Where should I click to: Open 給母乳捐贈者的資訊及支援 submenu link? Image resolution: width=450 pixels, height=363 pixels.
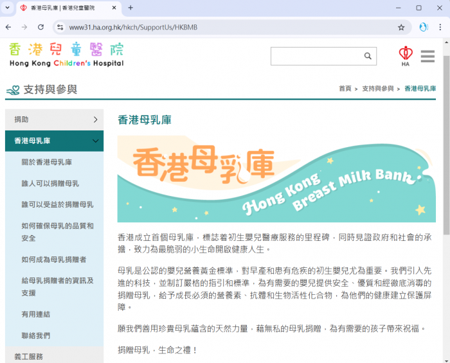click(x=57, y=287)
